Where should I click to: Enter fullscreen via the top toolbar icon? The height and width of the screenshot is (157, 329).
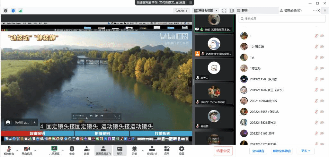pos(224,11)
